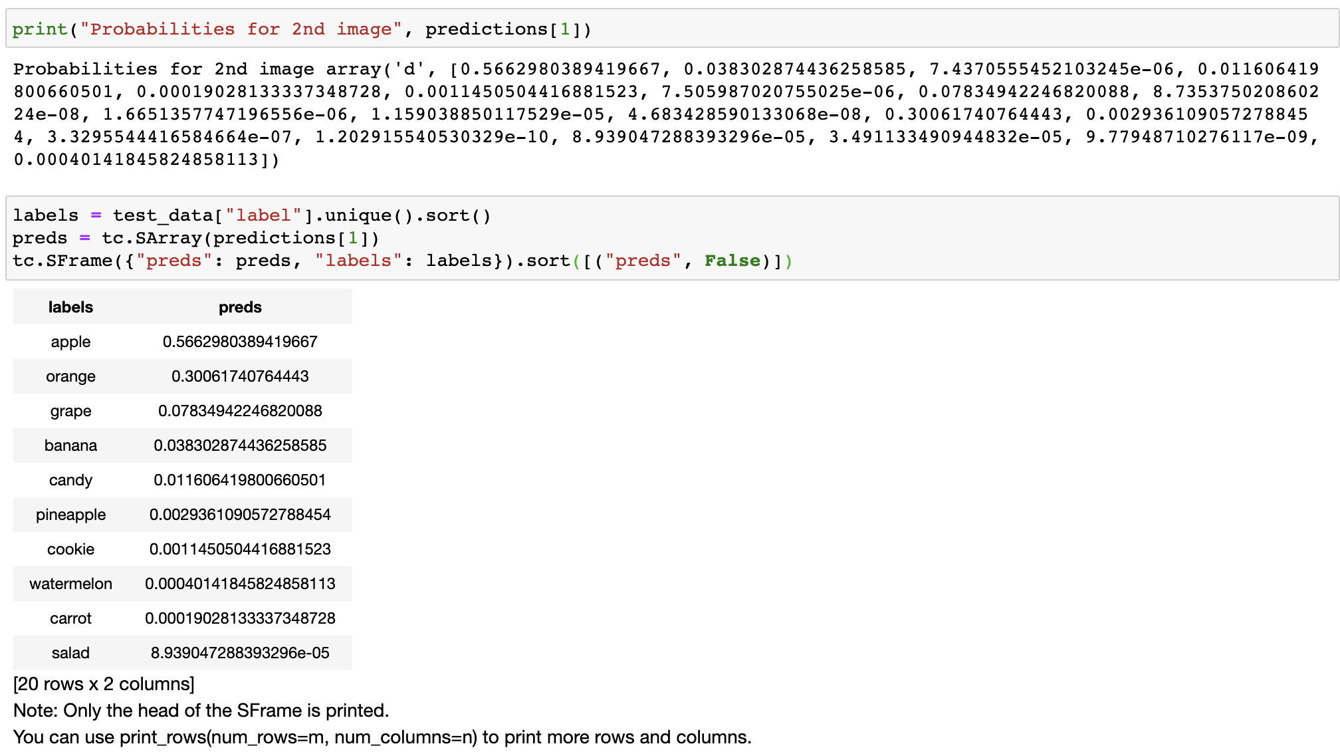Click the salad prediction 8.939047288393296e-05
This screenshot has height=754, width=1340.
(x=240, y=653)
